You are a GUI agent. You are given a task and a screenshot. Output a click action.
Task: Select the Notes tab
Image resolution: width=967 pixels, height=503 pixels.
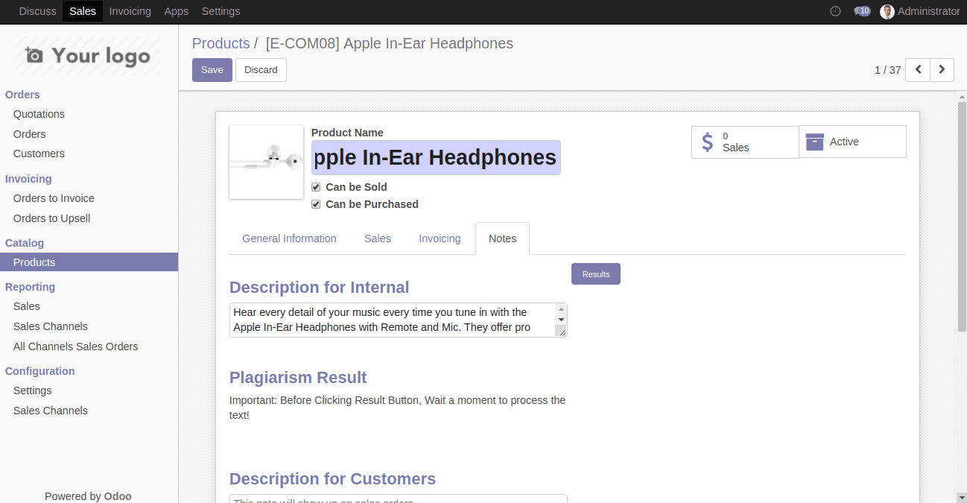pyautogui.click(x=502, y=238)
